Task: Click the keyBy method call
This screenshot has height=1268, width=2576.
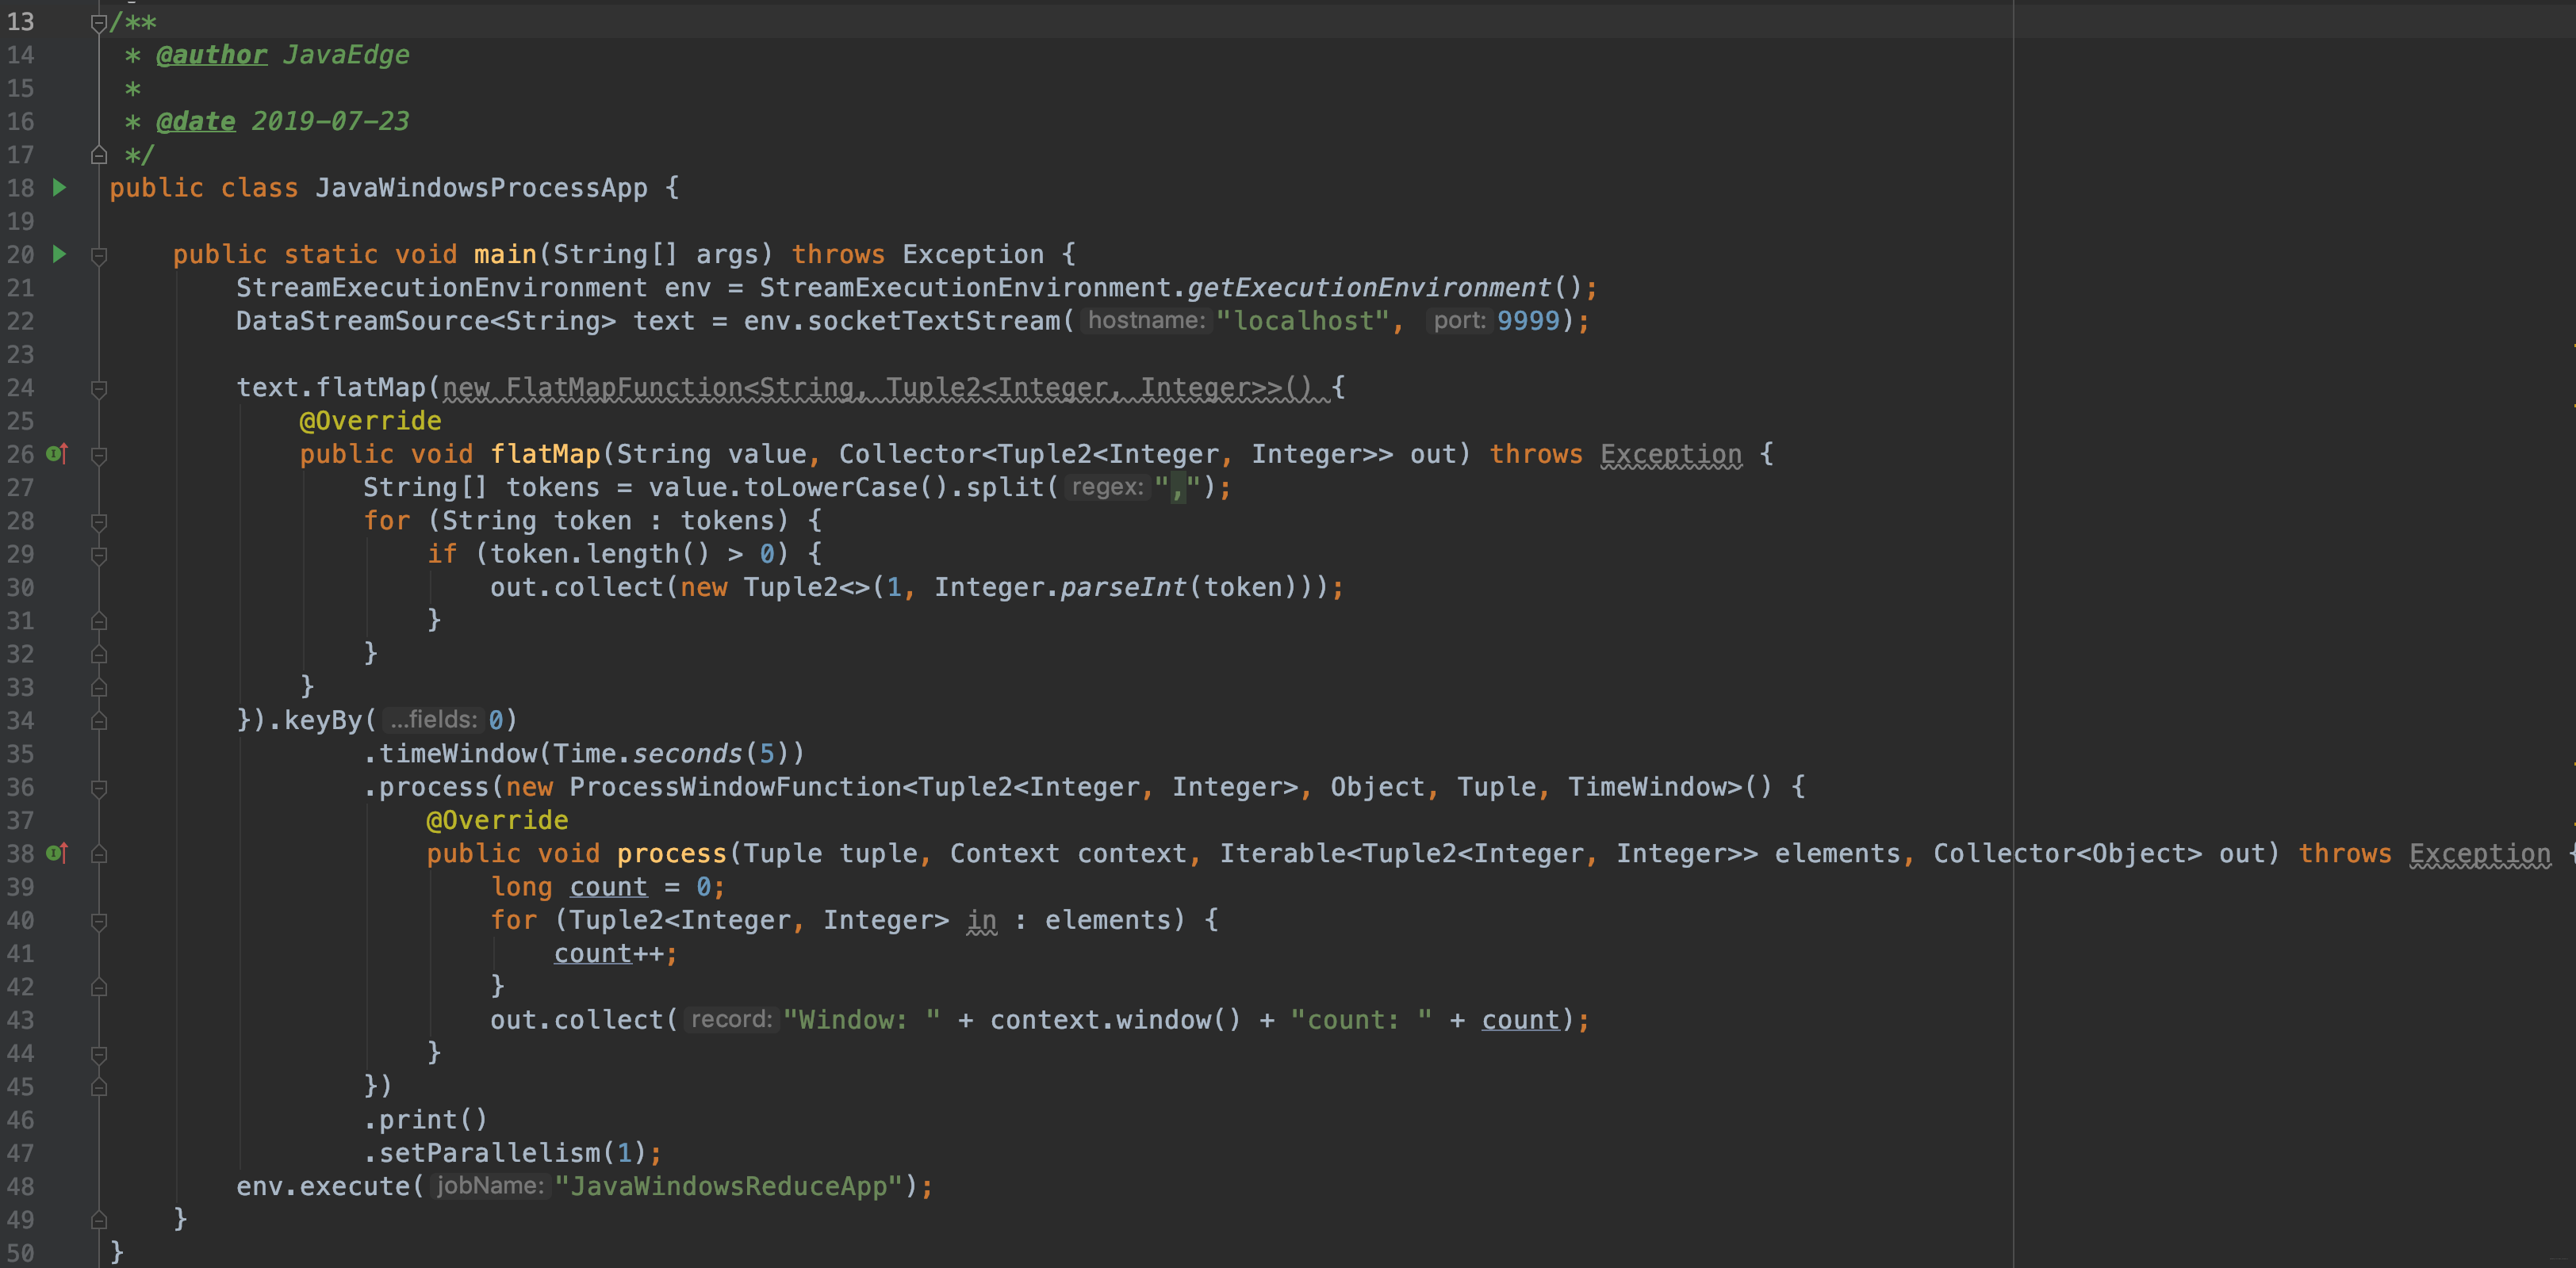Action: 322,720
